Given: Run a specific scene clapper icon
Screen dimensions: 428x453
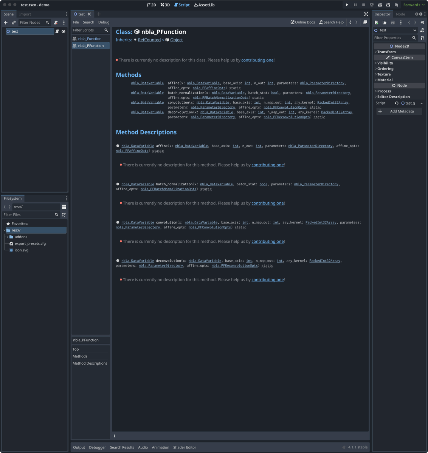Looking at the screenshot, I should pos(388,5).
